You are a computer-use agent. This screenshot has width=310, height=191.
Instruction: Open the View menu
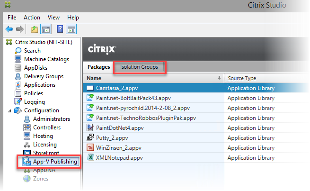[x=53, y=18]
